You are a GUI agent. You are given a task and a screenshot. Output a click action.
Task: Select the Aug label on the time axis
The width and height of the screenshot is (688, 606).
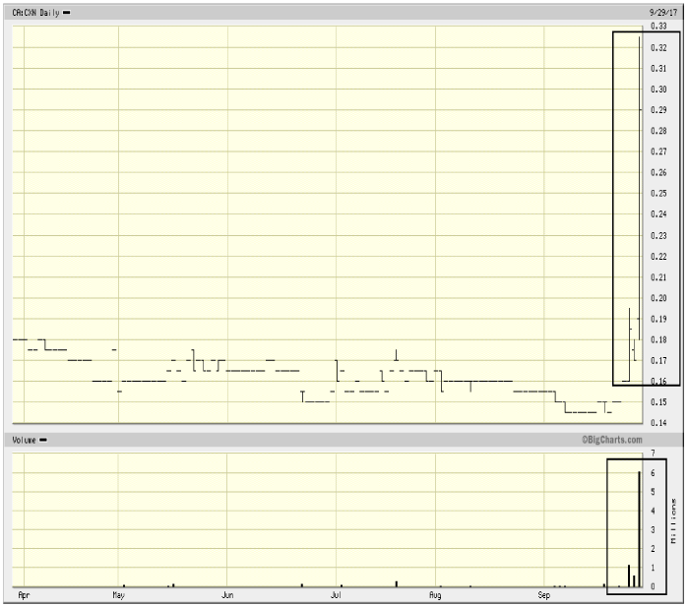(x=435, y=595)
